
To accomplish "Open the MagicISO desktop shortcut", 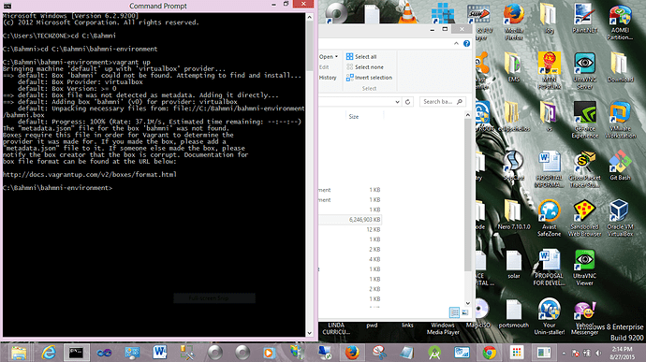I will pos(478,313).
